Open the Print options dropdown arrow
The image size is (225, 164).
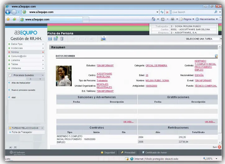coord(177,19)
